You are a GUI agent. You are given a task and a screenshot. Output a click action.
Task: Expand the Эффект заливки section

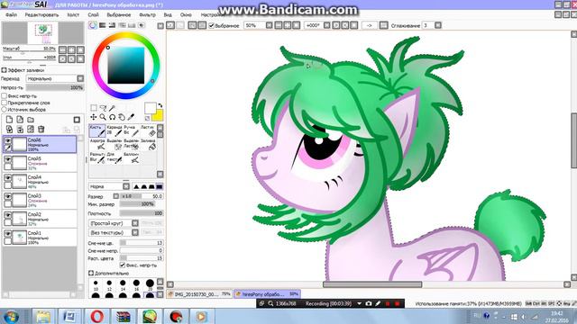(4, 70)
